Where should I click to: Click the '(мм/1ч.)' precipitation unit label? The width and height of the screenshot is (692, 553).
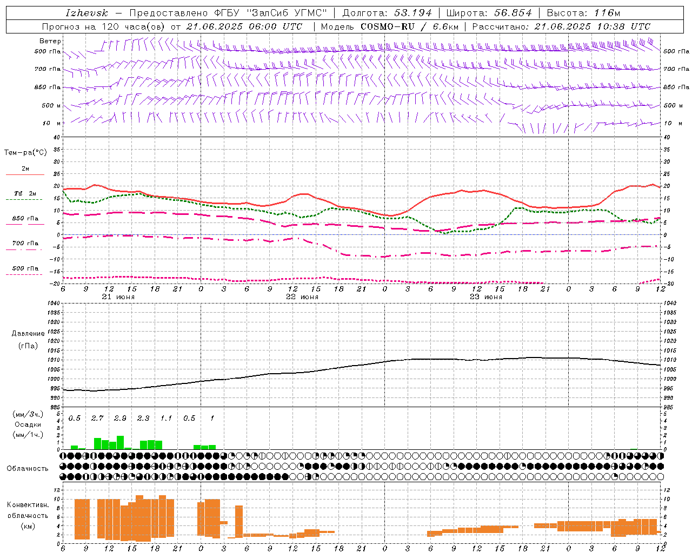[x=27, y=435]
